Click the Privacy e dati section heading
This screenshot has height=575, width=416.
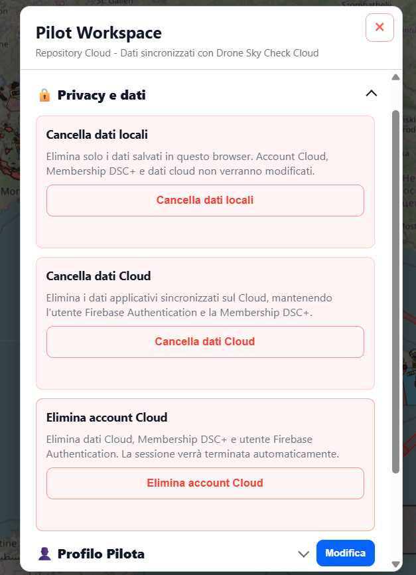pos(102,96)
